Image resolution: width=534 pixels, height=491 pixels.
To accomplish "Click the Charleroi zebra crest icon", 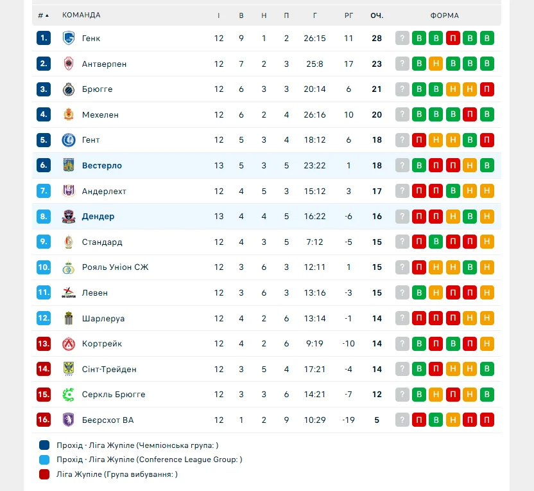I will 69,318.
